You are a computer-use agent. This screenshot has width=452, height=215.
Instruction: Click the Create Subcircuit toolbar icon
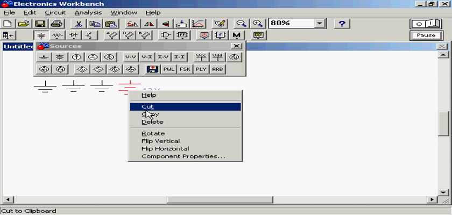click(x=182, y=24)
